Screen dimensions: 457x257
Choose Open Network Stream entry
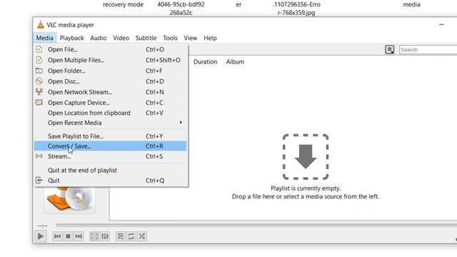point(111,92)
